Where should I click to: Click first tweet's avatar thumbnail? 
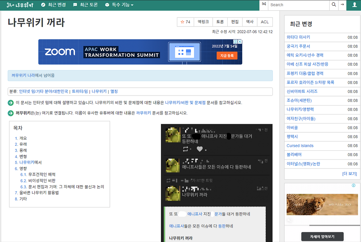(x=173, y=134)
